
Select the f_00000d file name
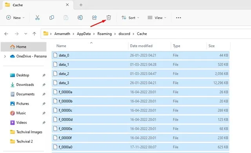(65, 119)
